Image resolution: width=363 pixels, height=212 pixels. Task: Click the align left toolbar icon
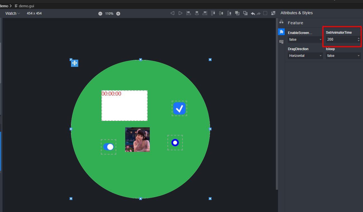coord(189,13)
